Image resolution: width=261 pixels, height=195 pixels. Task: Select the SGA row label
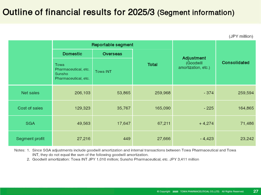[x=30, y=123]
